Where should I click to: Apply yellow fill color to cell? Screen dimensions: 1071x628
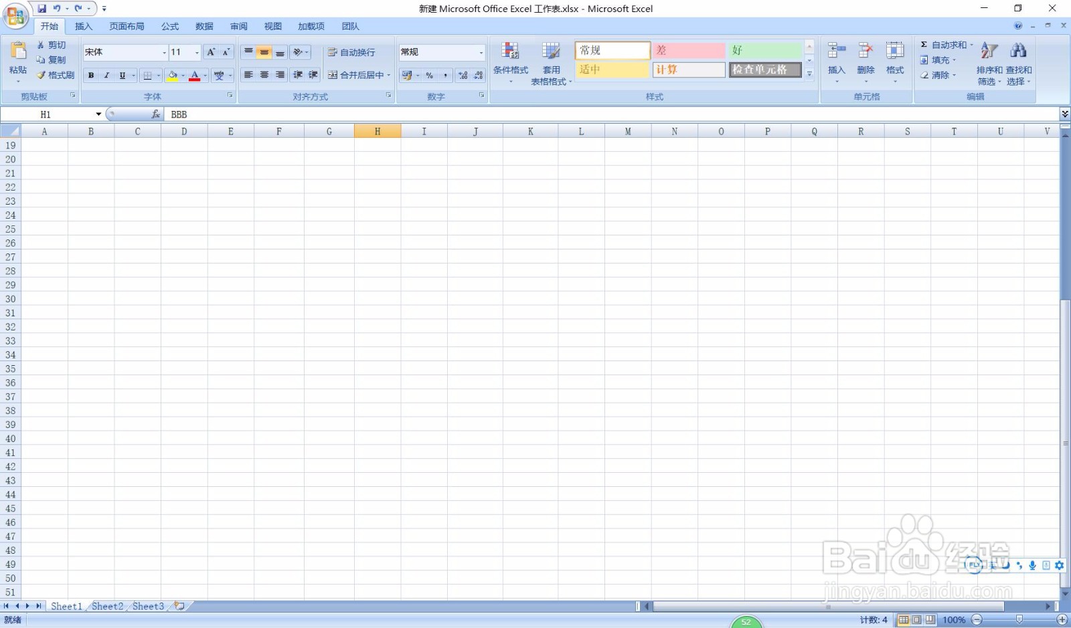(173, 76)
